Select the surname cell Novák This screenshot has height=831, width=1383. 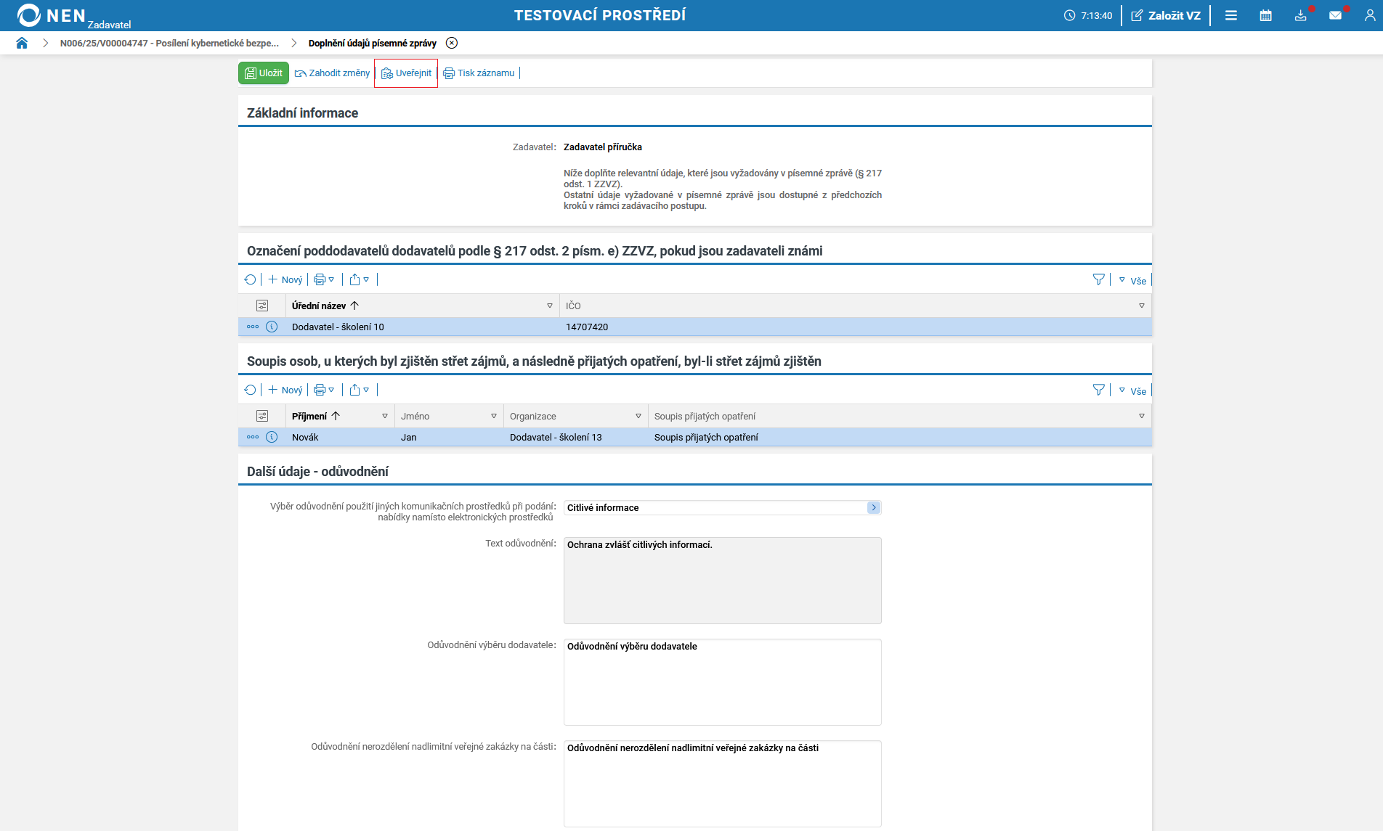click(305, 437)
